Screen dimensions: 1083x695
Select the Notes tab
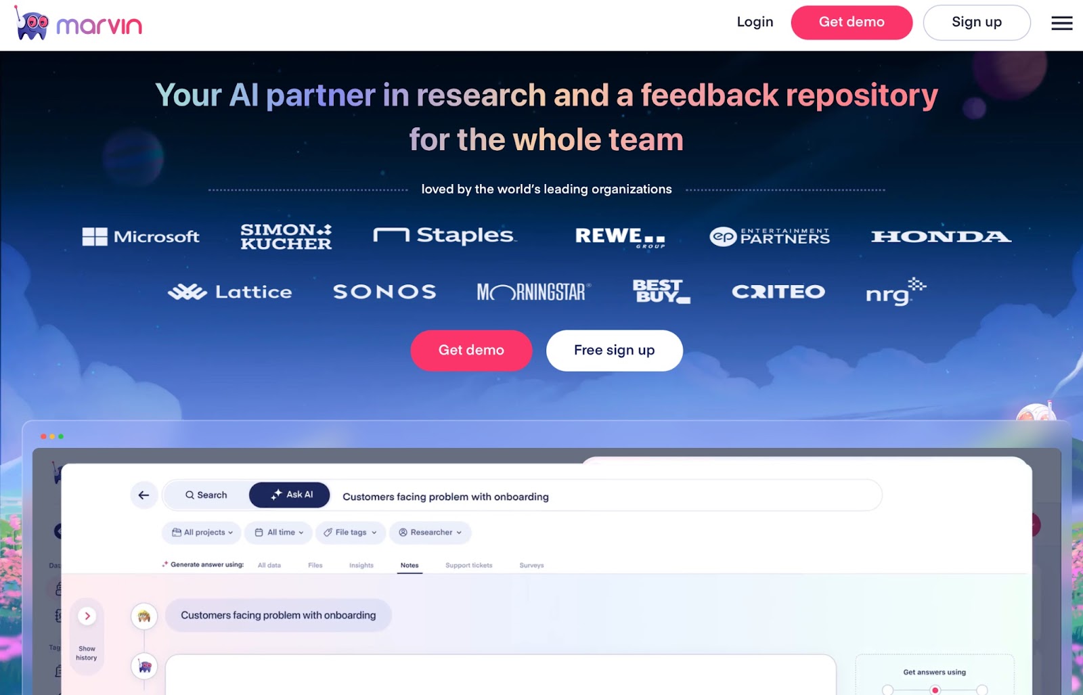[x=410, y=566]
